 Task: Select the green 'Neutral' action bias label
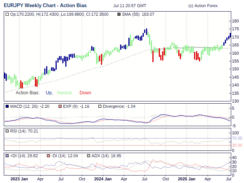click(65, 93)
